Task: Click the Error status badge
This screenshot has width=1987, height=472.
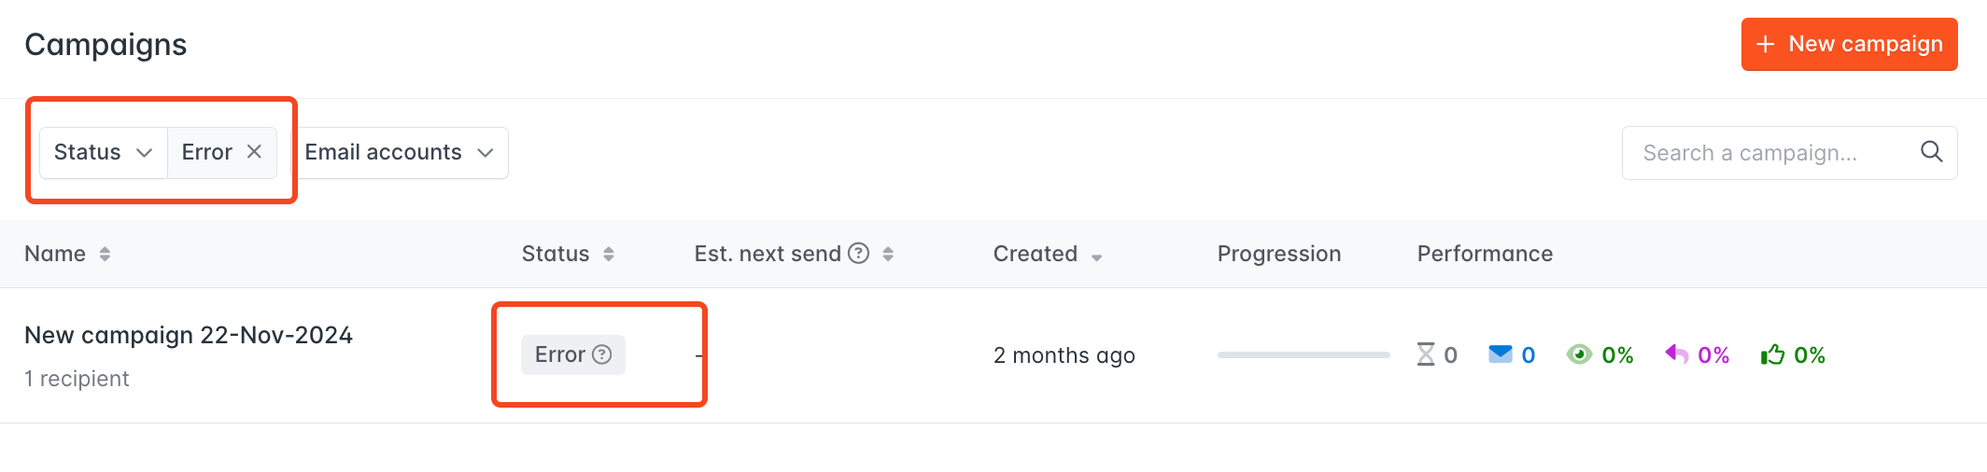Action: click(x=572, y=354)
